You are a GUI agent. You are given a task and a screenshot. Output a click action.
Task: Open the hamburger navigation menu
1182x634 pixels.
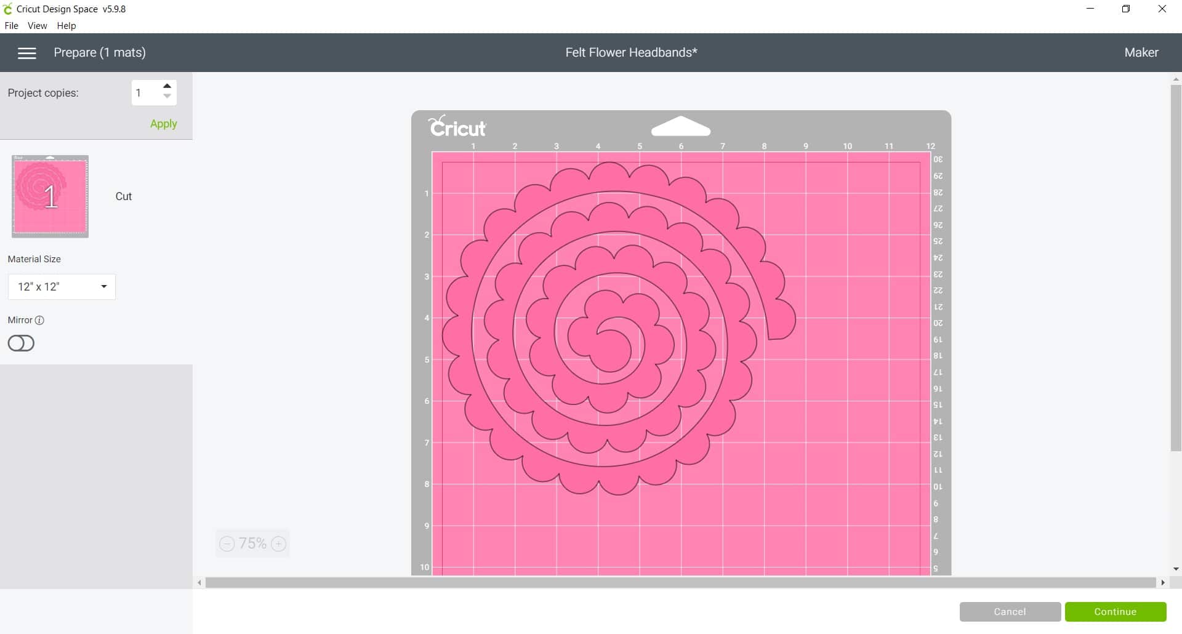[27, 53]
